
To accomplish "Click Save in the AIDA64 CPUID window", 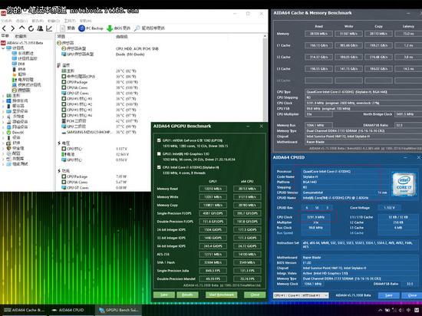I will 389,295.
